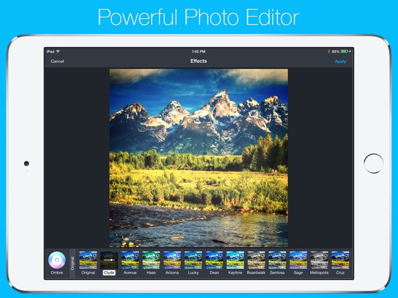Click the Clyde filter label

tap(109, 273)
